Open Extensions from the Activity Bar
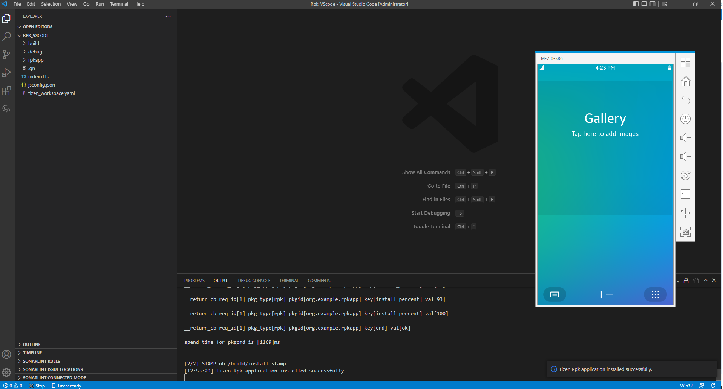The image size is (723, 389). pyautogui.click(x=7, y=90)
